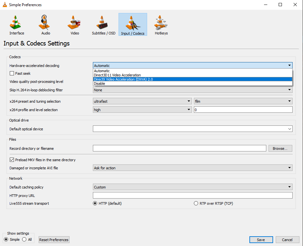
Task: Minimize the Simple Preferences window
Action: (266, 5)
